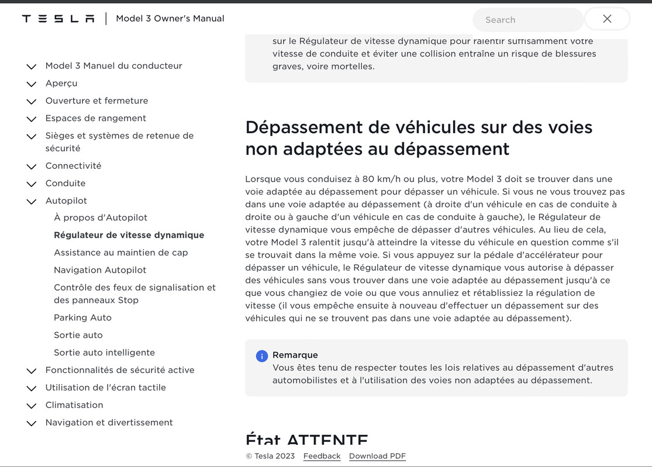Expand the Climatisation chevron
652x467 pixels.
coord(31,406)
